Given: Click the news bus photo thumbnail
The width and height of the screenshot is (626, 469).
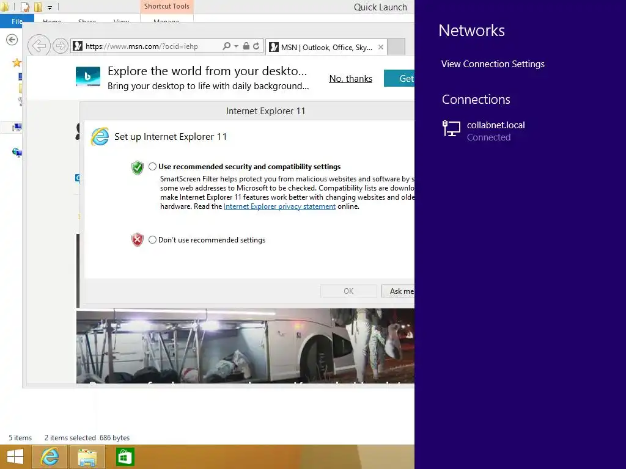Looking at the screenshot, I should [x=246, y=346].
